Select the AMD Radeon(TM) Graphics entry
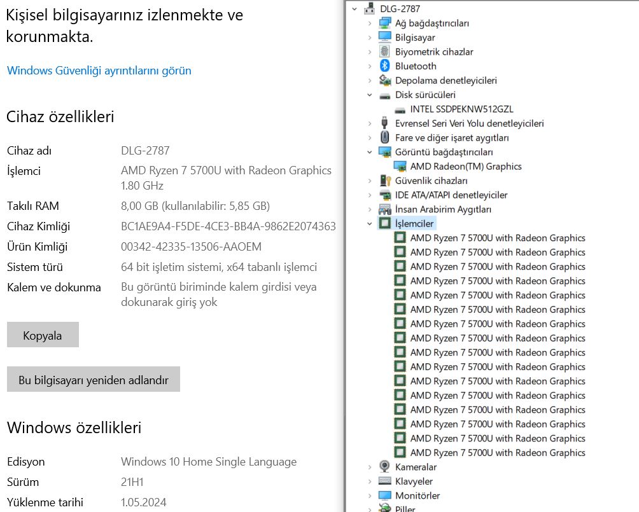This screenshot has height=512, width=639. pyautogui.click(x=466, y=166)
